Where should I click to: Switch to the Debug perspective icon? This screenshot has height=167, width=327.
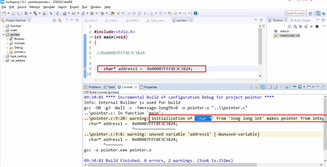324,13
